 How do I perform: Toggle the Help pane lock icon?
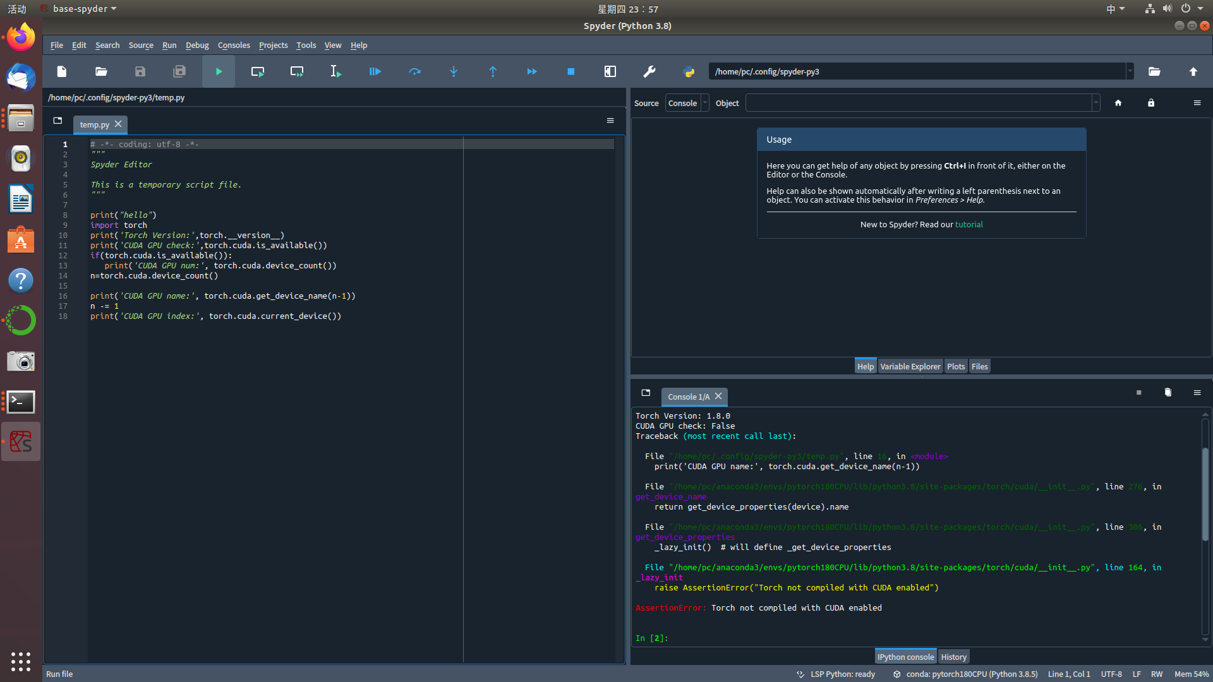coord(1151,103)
